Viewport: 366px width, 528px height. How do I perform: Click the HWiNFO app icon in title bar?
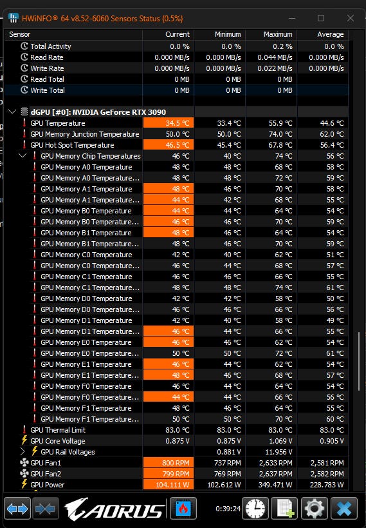[x=13, y=18]
